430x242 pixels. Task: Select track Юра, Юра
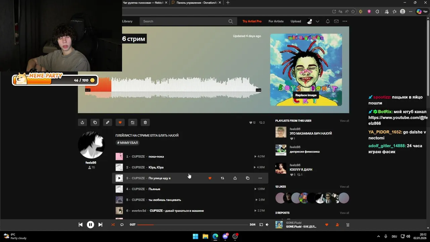coord(156,167)
